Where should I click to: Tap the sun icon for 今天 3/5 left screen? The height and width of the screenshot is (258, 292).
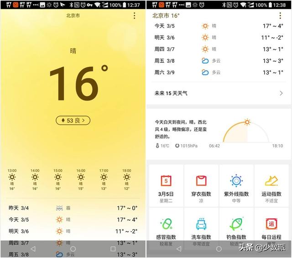click(59, 220)
